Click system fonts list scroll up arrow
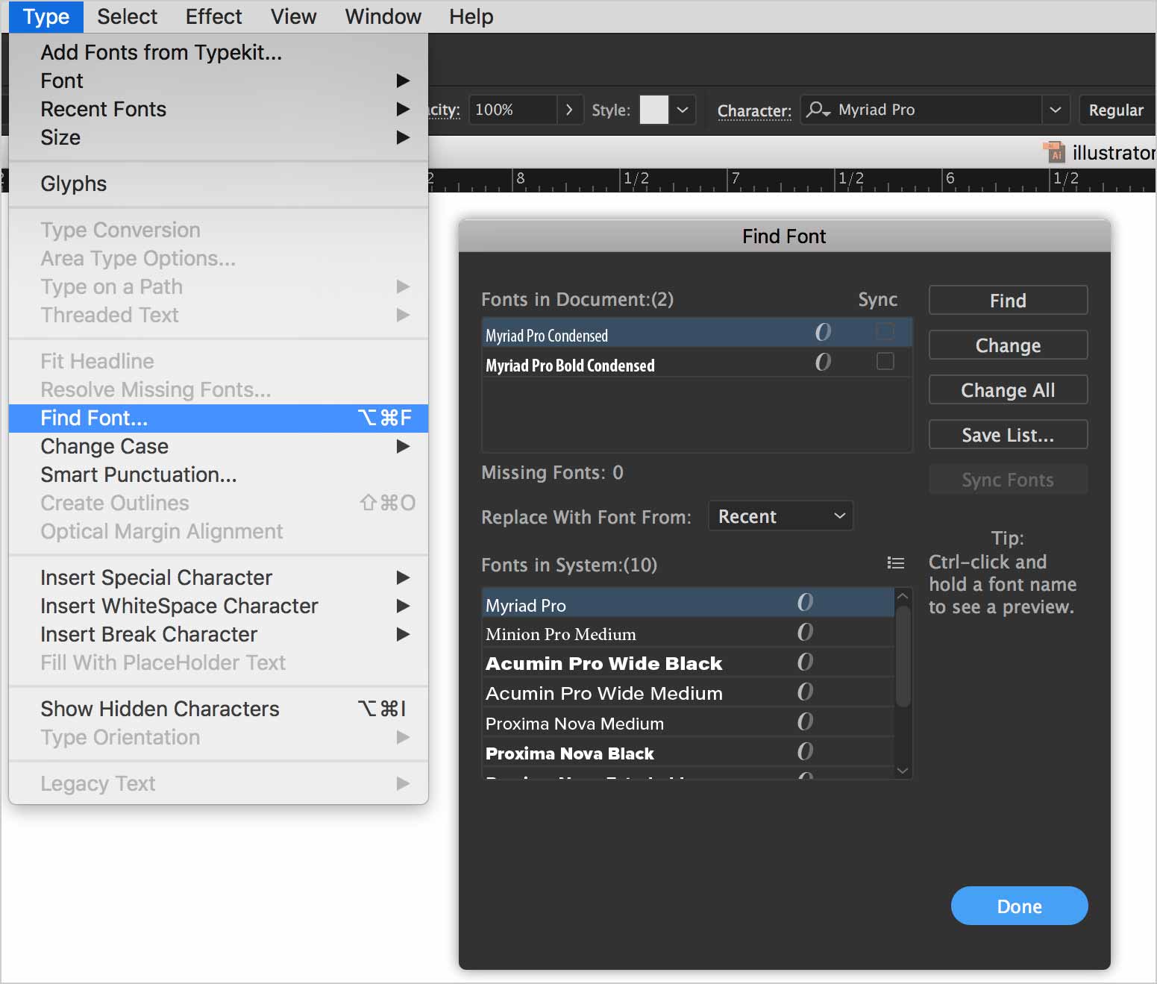This screenshot has height=984, width=1157. (903, 596)
